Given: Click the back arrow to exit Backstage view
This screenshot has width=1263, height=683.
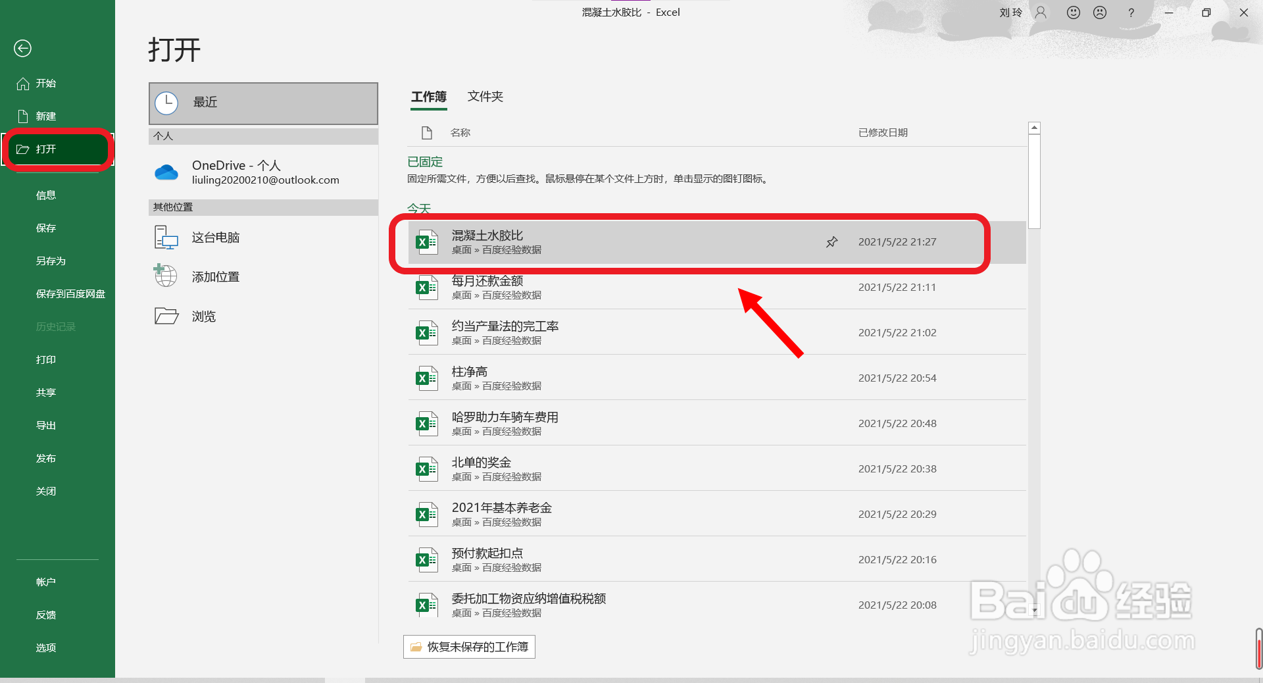Looking at the screenshot, I should pos(22,48).
